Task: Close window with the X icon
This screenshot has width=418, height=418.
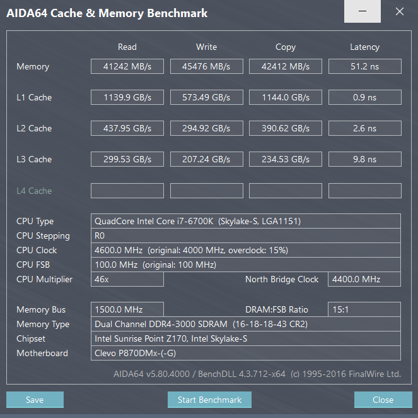Action: [x=400, y=11]
